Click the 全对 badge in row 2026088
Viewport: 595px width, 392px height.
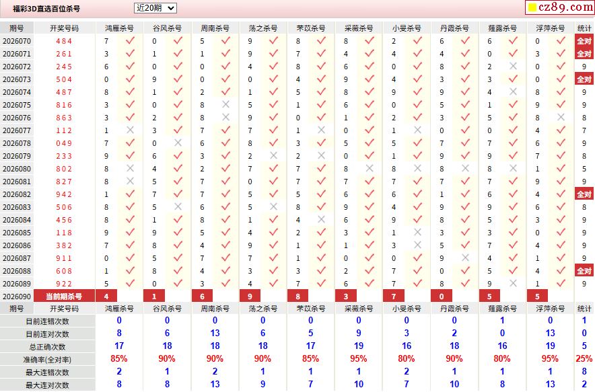click(x=584, y=271)
